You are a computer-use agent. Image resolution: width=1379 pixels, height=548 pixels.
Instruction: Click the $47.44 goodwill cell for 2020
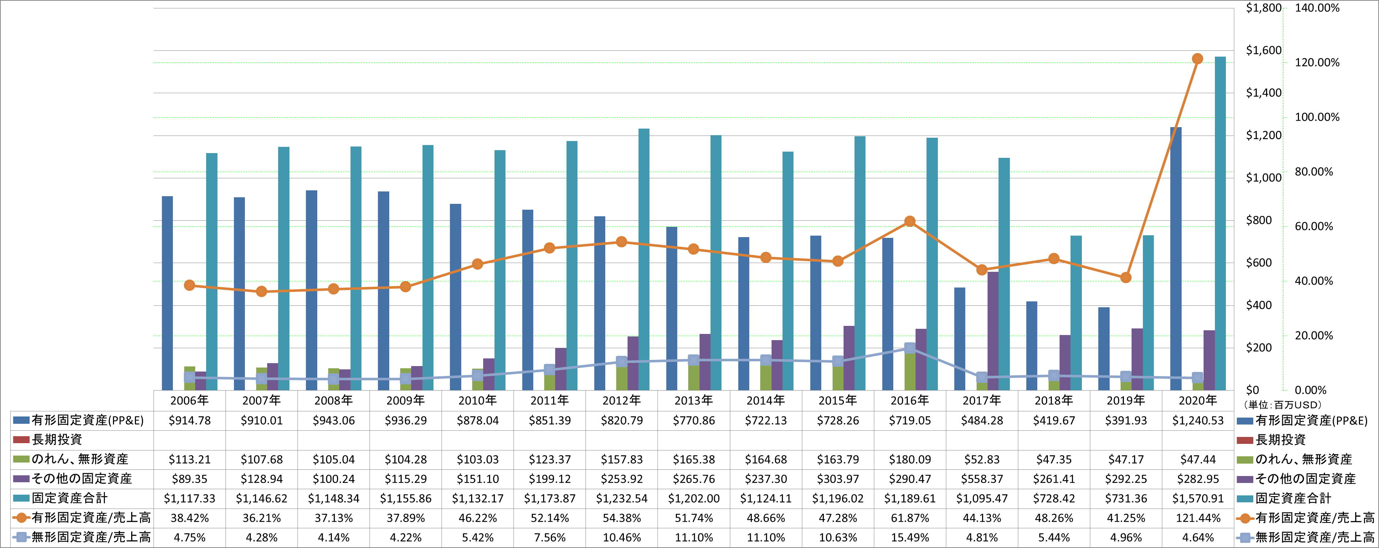1197,459
